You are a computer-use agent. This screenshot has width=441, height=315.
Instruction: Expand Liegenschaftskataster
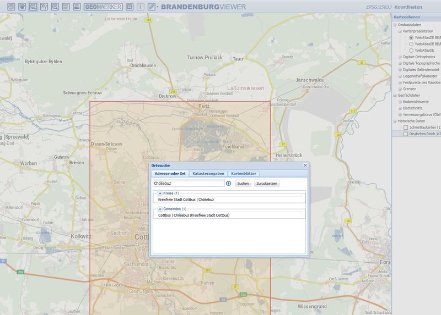point(400,76)
